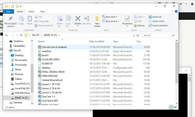Switch to large icons view

click(175, 107)
